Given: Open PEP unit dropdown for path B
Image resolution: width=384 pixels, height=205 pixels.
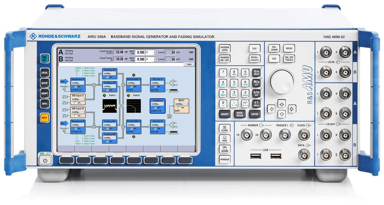Looking at the screenshot, I should (155, 59).
